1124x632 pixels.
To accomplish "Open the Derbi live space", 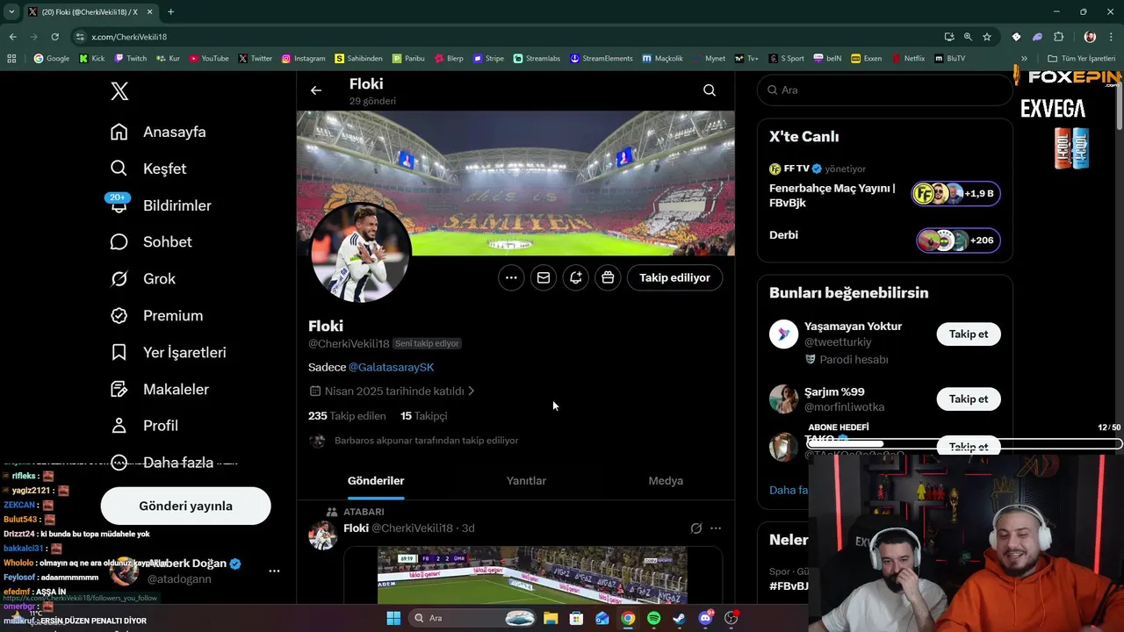I will [x=884, y=239].
